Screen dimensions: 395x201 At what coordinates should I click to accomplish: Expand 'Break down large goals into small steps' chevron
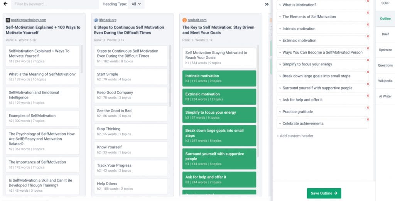(280, 76)
